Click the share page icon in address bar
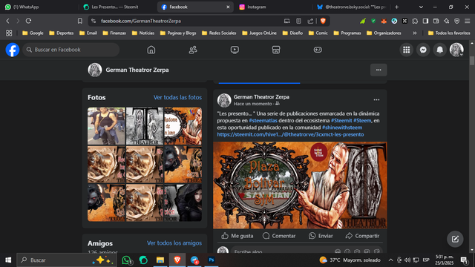 (x=310, y=21)
